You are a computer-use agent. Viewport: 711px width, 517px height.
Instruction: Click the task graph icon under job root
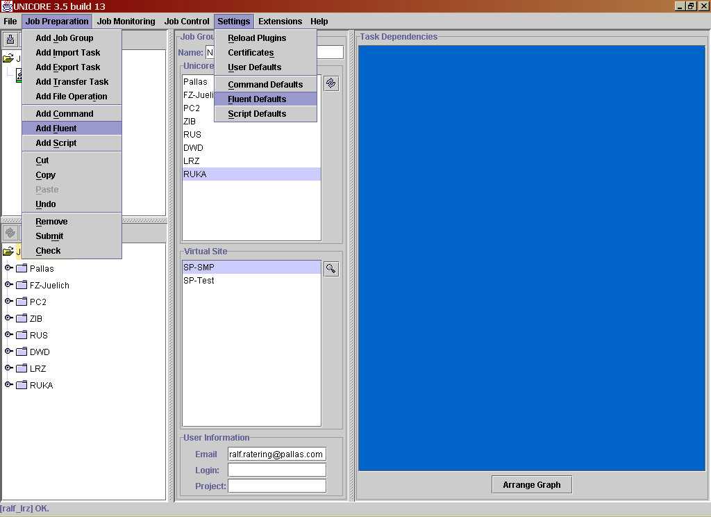coord(19,75)
